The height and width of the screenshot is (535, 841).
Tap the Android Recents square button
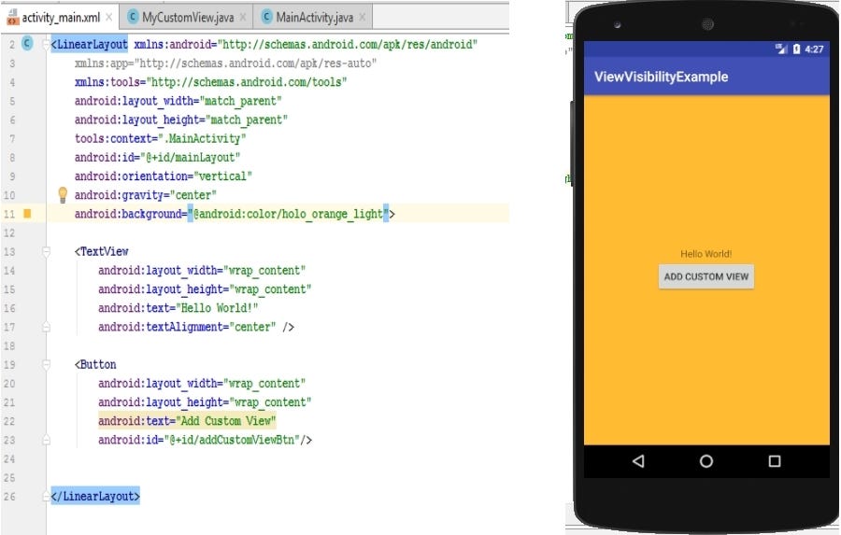pyautogui.click(x=774, y=461)
